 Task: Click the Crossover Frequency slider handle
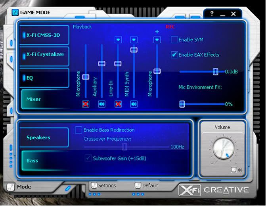(124, 147)
